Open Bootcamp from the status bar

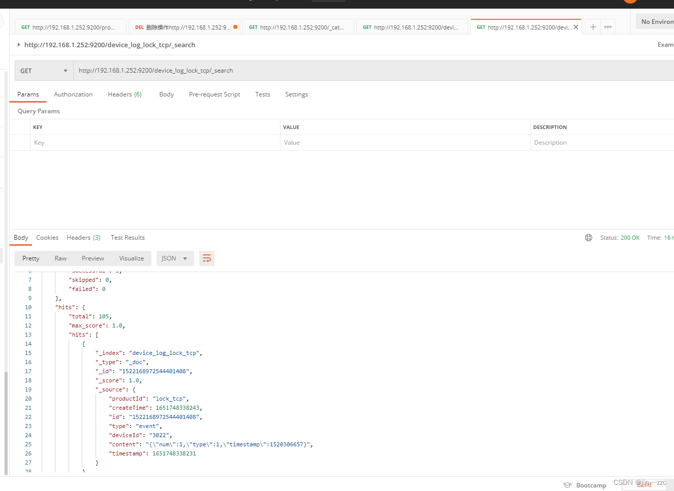[585, 485]
